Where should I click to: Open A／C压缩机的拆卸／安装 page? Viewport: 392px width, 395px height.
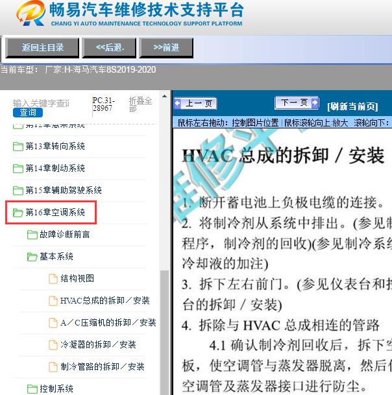(x=108, y=322)
